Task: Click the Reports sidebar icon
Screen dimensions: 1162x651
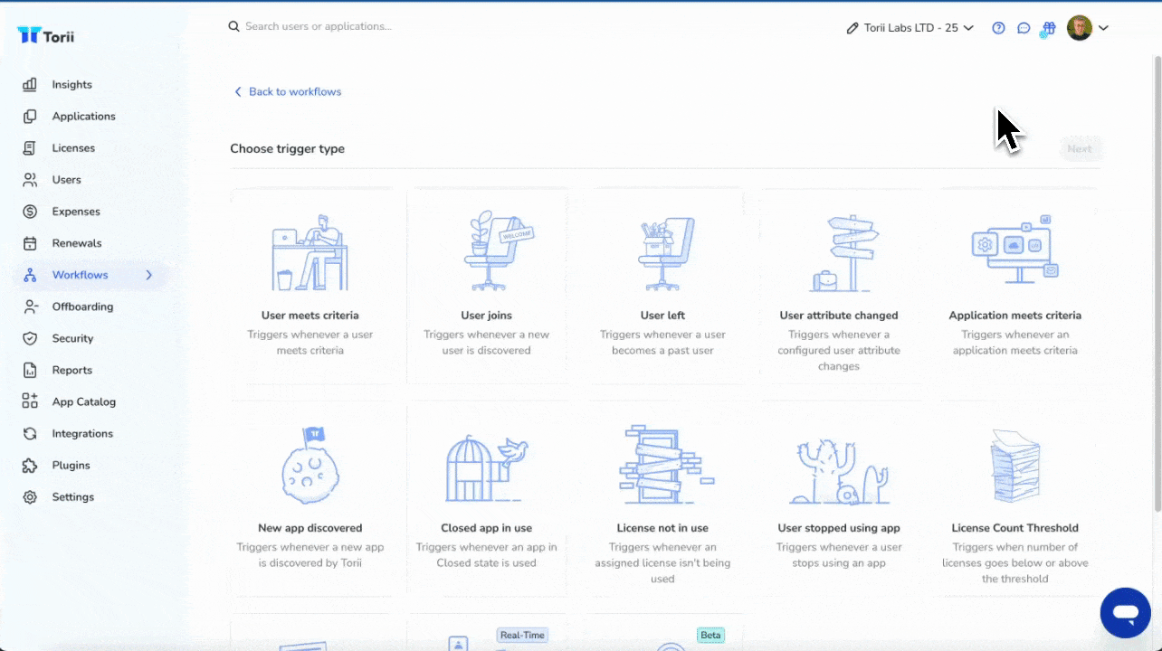Action: pos(30,370)
